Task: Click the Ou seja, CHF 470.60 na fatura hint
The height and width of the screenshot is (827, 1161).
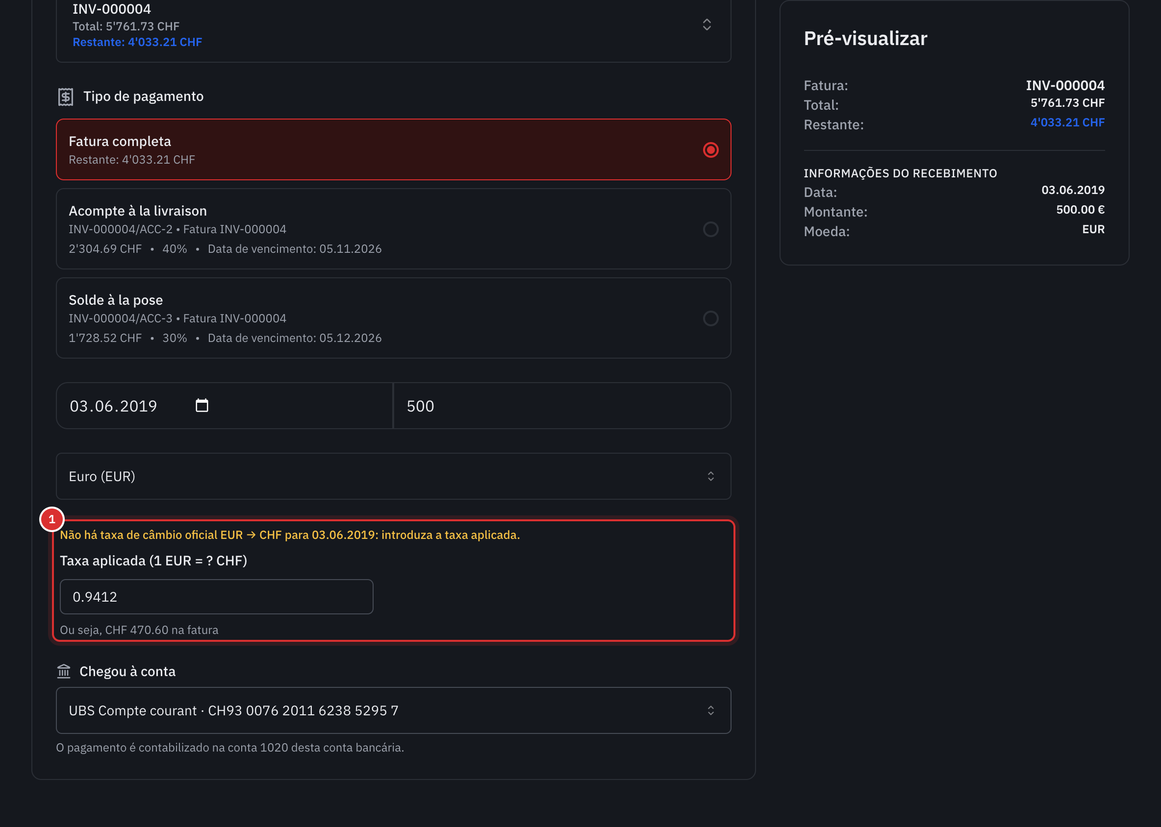Action: [x=139, y=630]
